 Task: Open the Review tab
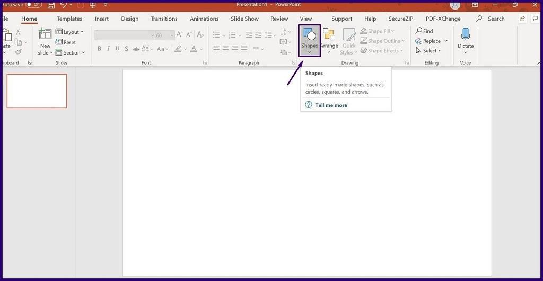pos(279,19)
